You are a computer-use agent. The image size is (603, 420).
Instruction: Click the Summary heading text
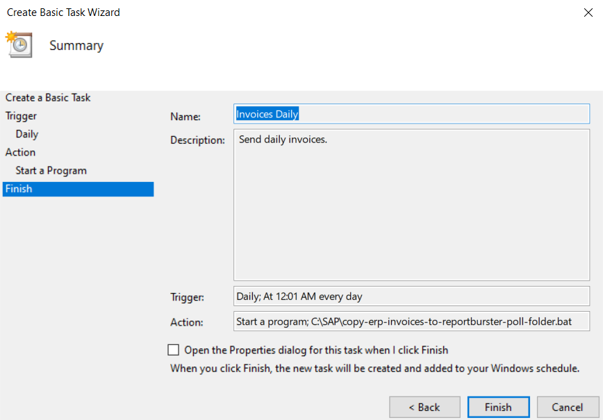pos(76,45)
